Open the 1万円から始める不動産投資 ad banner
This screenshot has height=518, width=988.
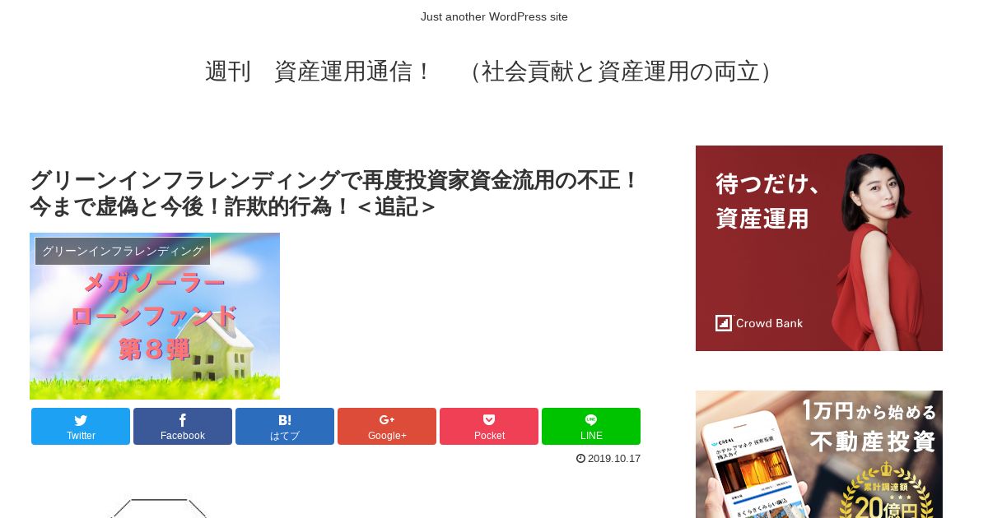click(819, 454)
